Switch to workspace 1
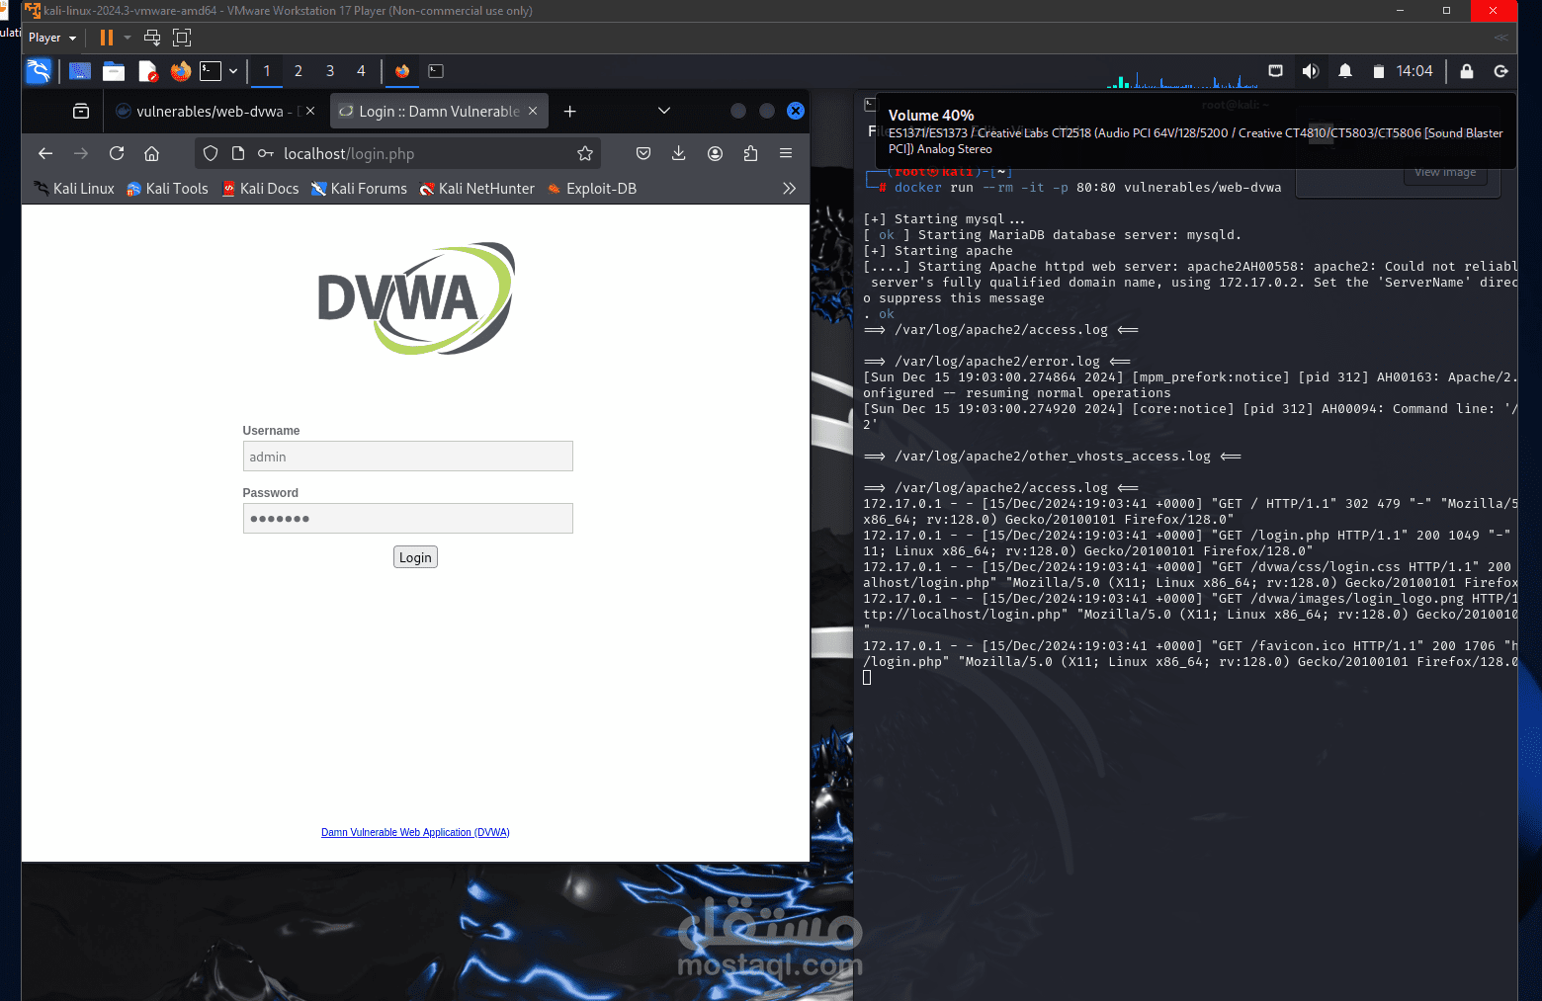The height and width of the screenshot is (1001, 1542). [267, 71]
